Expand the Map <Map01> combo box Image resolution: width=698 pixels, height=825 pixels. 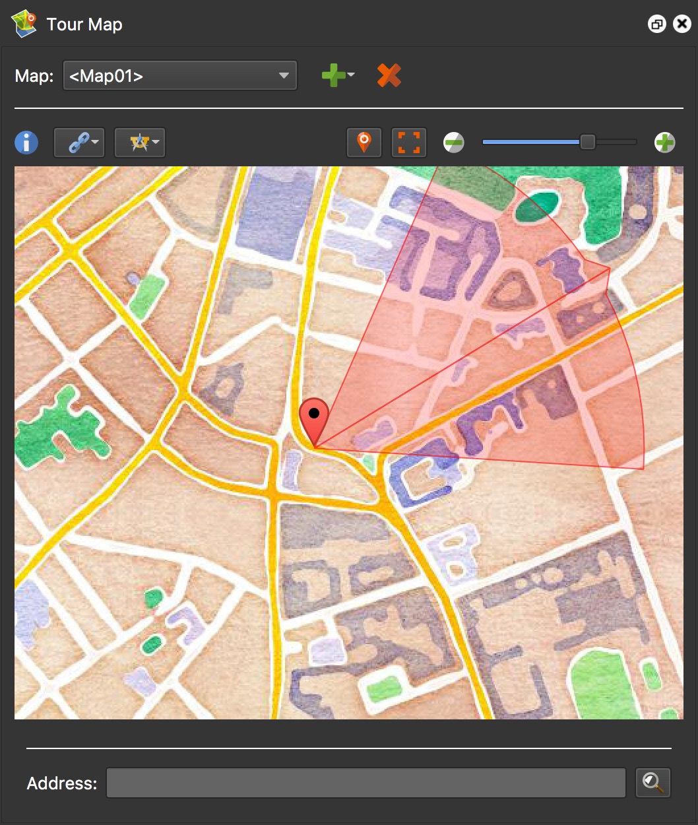(x=179, y=76)
